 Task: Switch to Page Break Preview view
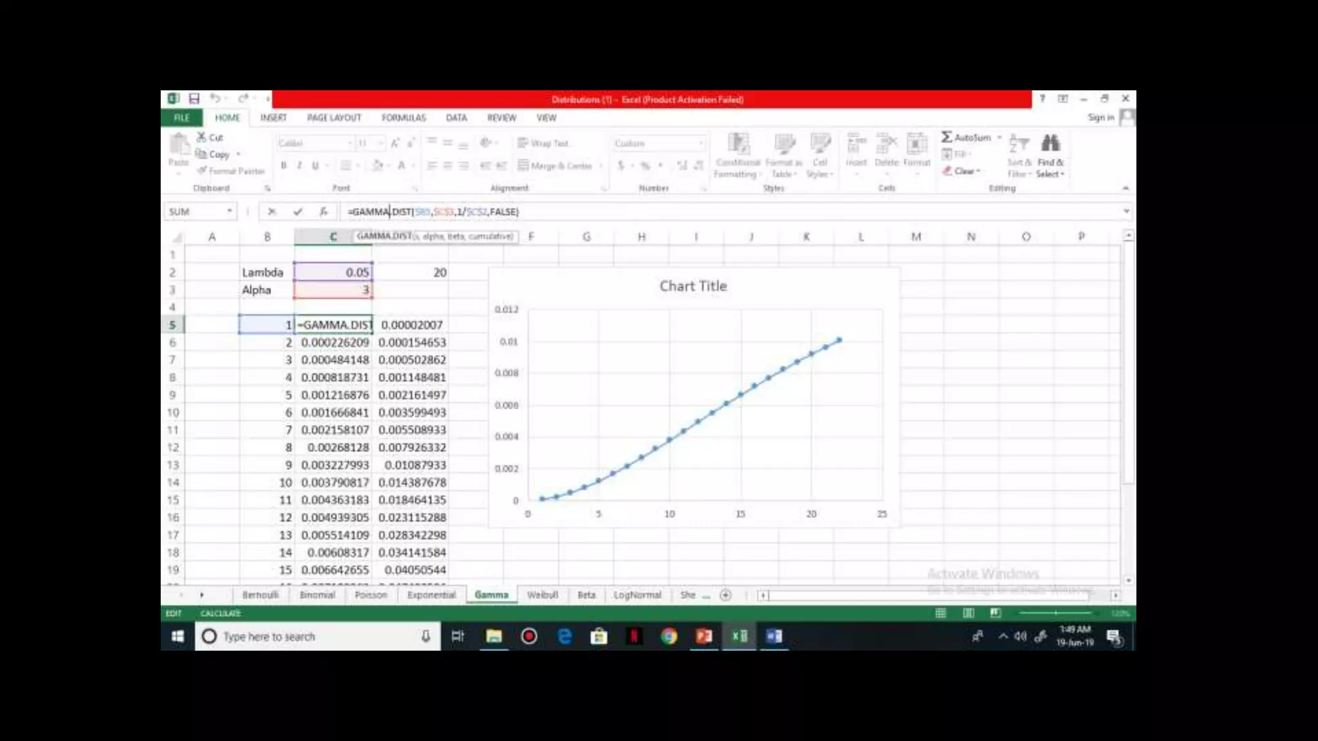point(996,613)
